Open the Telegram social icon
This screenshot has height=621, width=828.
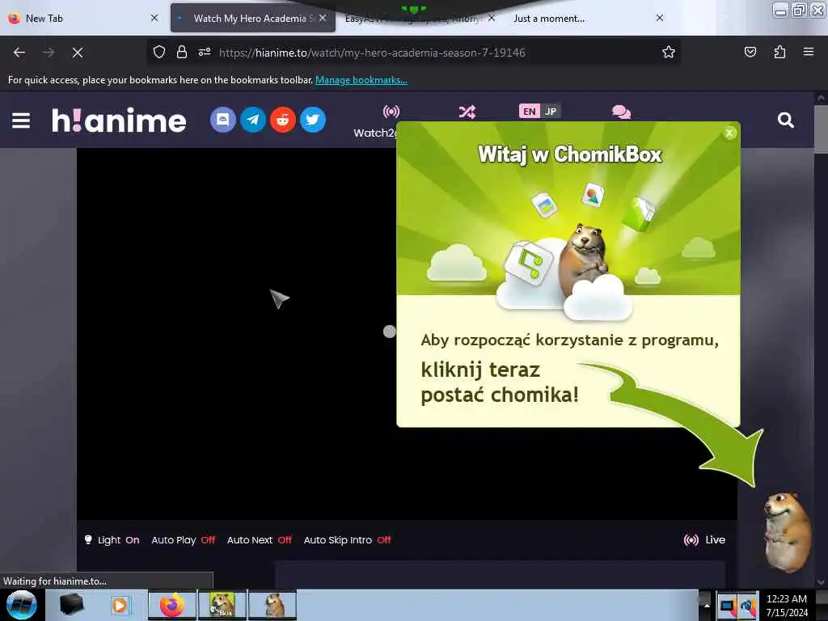[x=253, y=120]
